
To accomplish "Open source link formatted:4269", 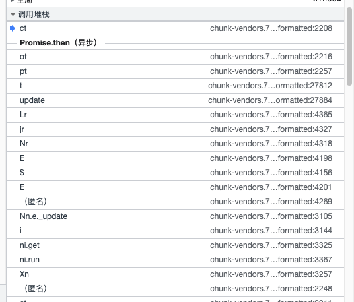I will [x=271, y=202].
